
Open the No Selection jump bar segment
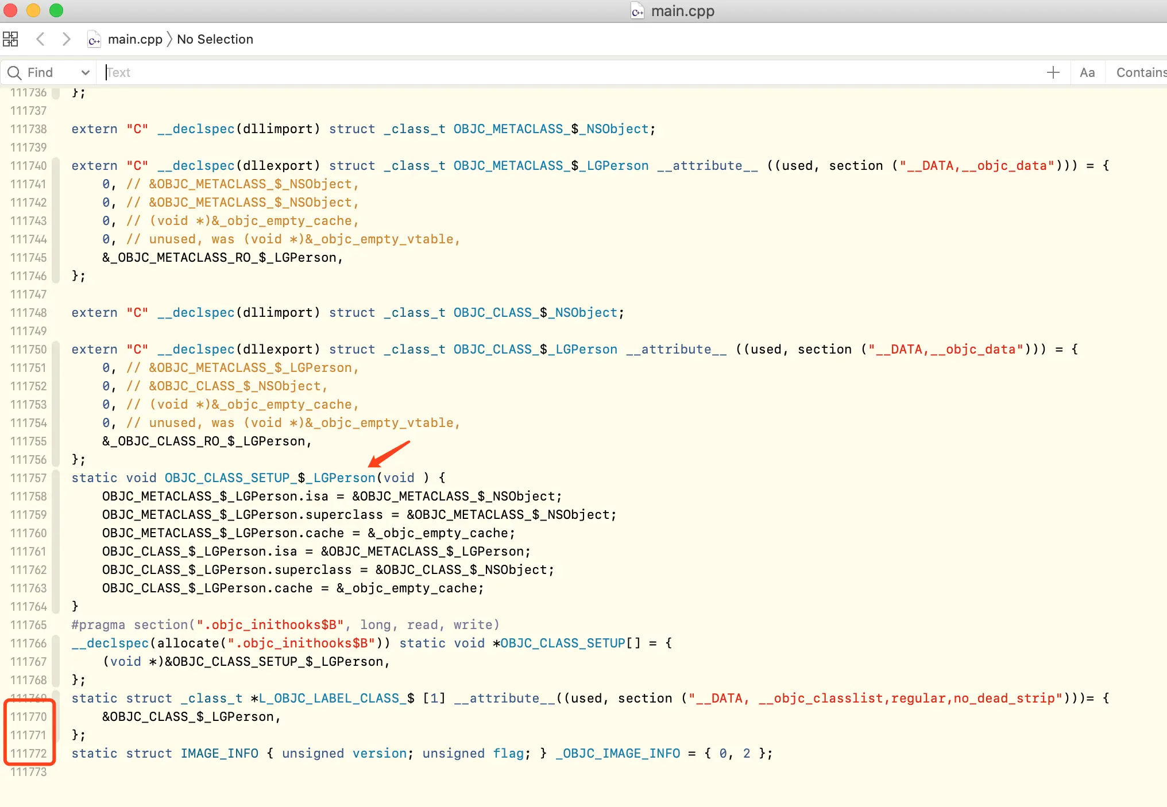click(215, 39)
